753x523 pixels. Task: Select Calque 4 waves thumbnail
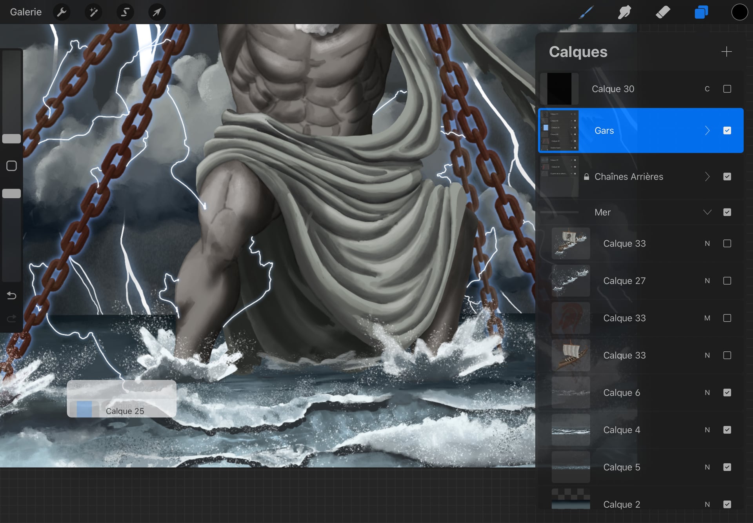point(571,430)
